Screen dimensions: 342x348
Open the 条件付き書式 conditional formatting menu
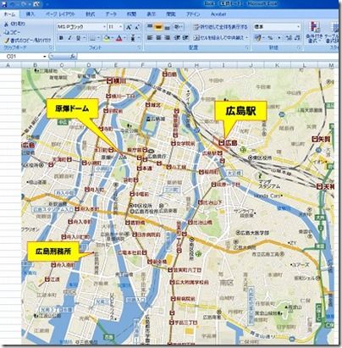pyautogui.click(x=313, y=32)
